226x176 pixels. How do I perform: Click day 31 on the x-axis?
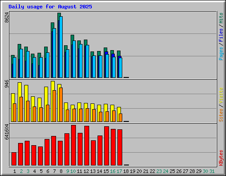(212, 171)
